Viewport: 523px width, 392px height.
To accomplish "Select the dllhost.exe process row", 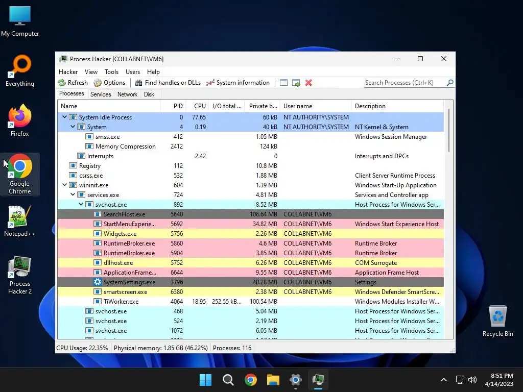I will point(250,262).
